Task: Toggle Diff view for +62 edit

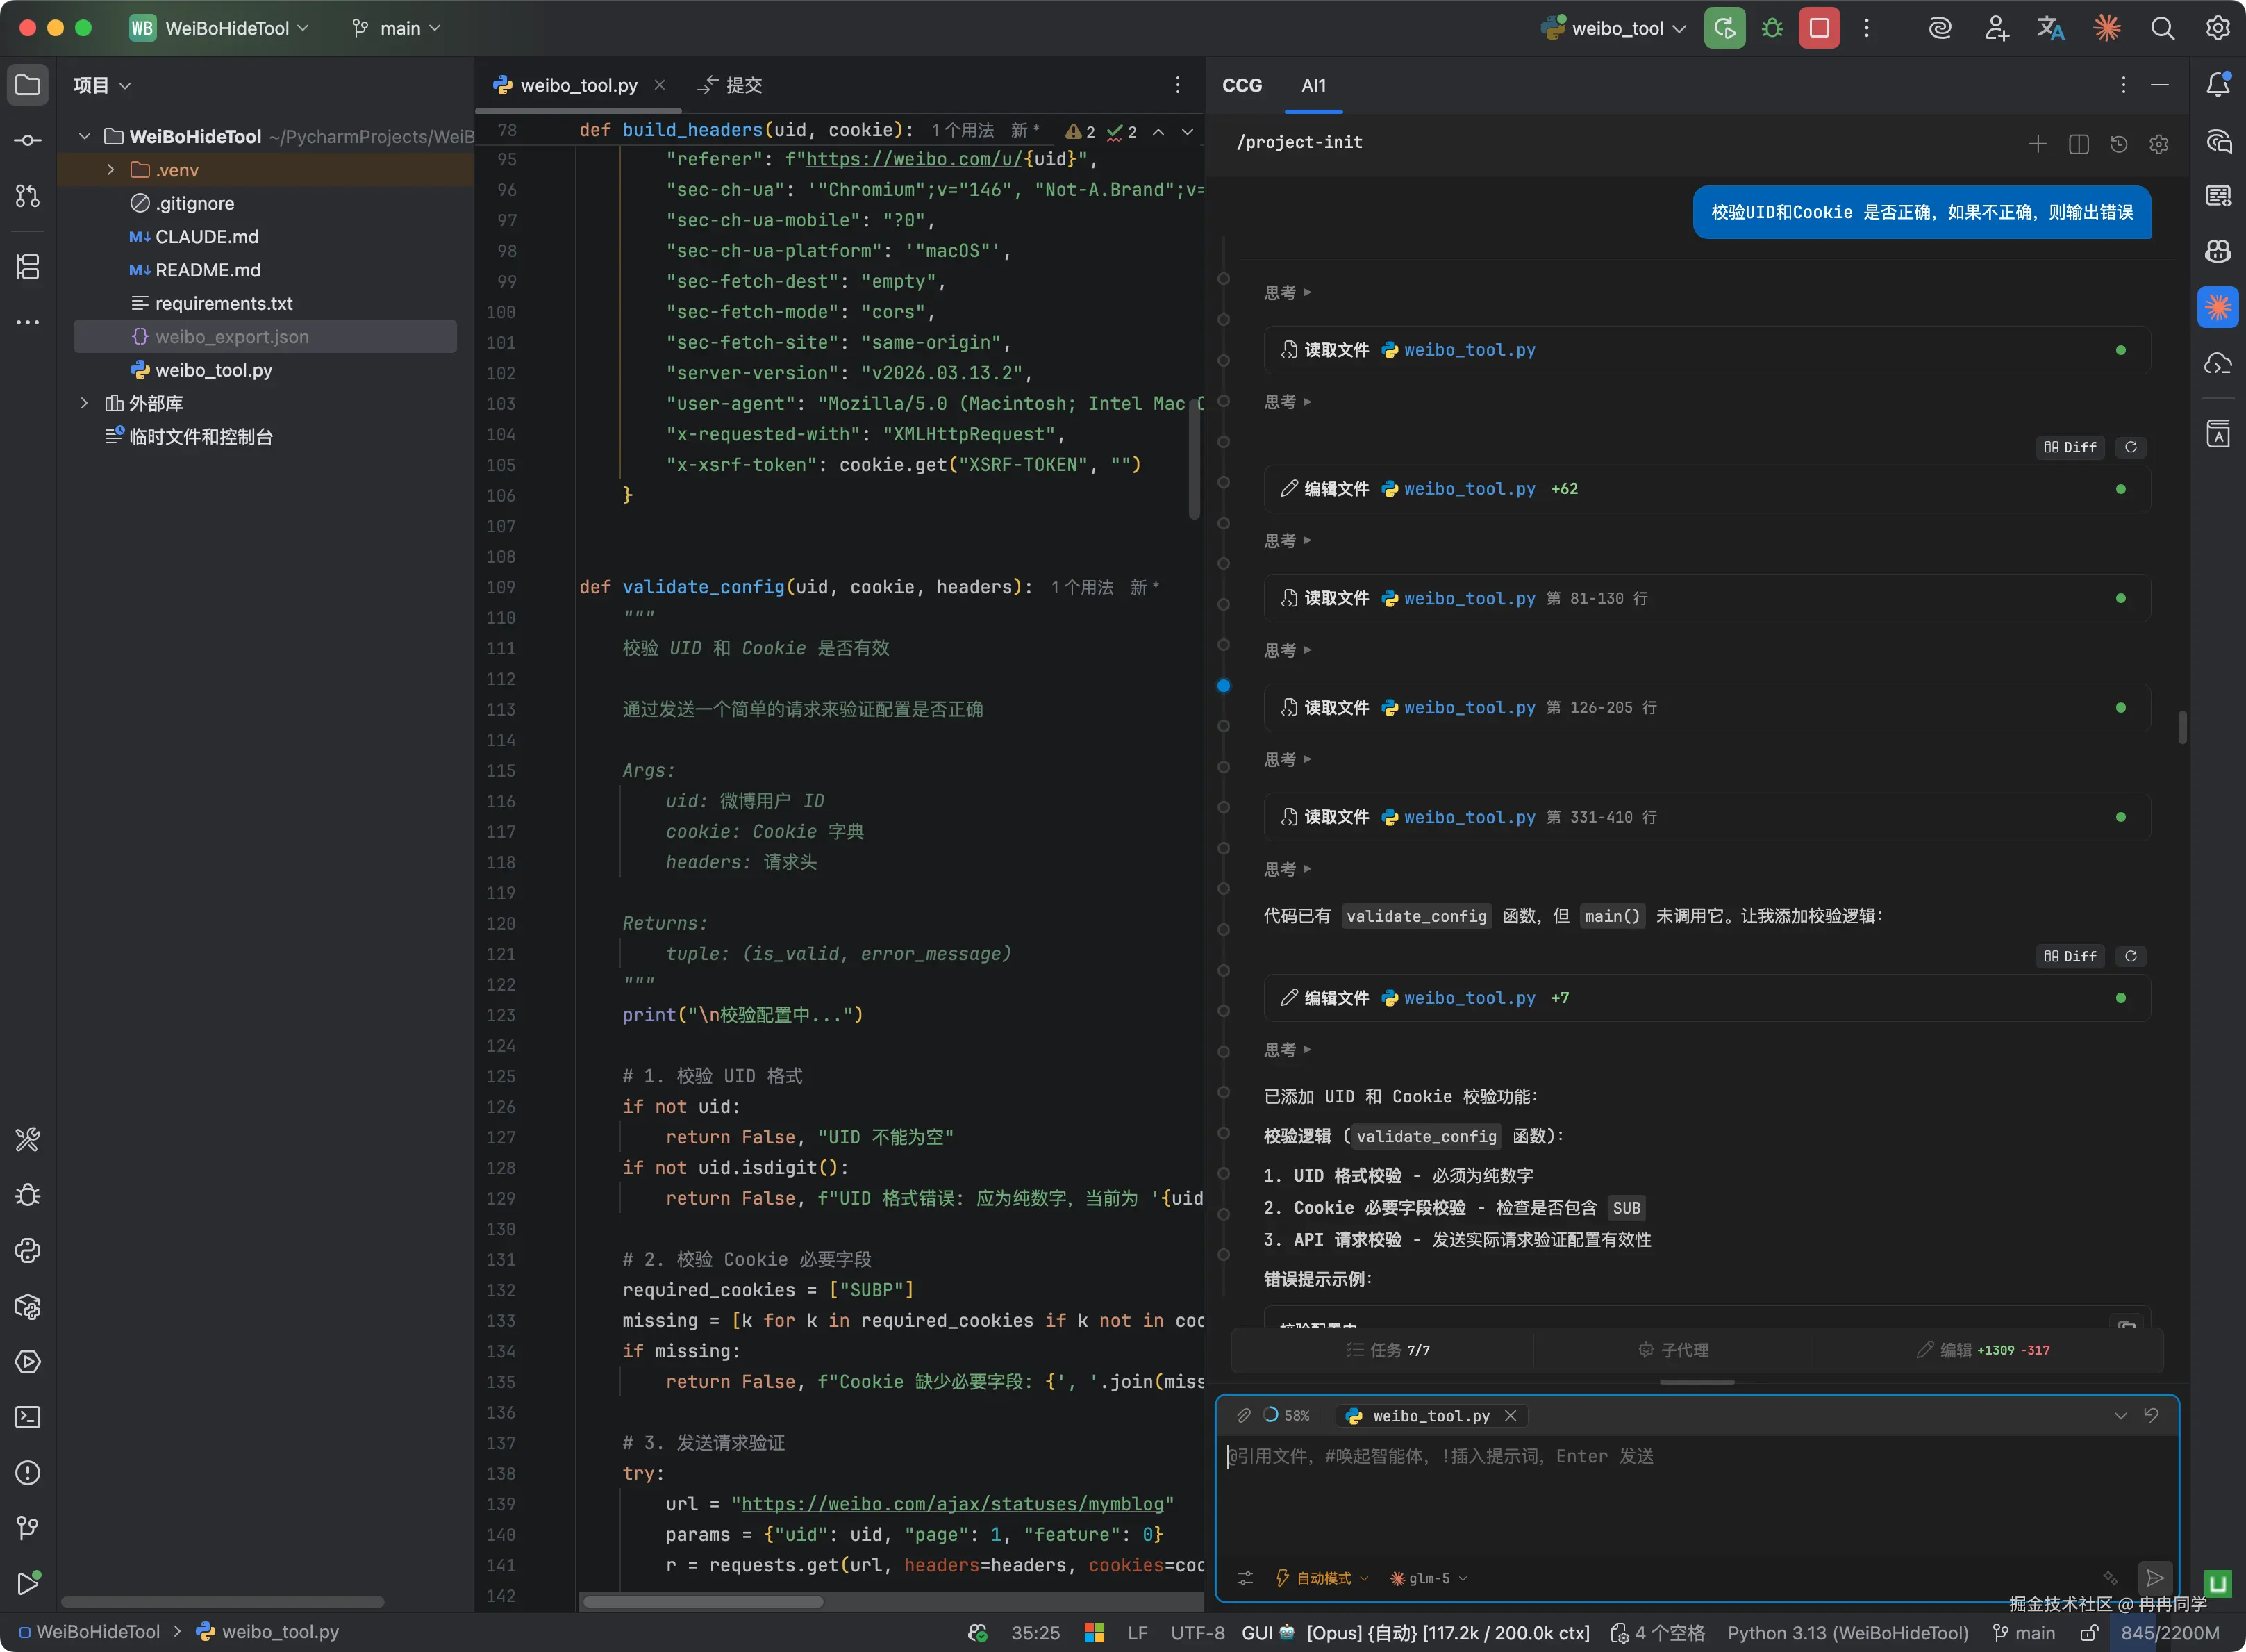Action: pyautogui.click(x=2070, y=447)
